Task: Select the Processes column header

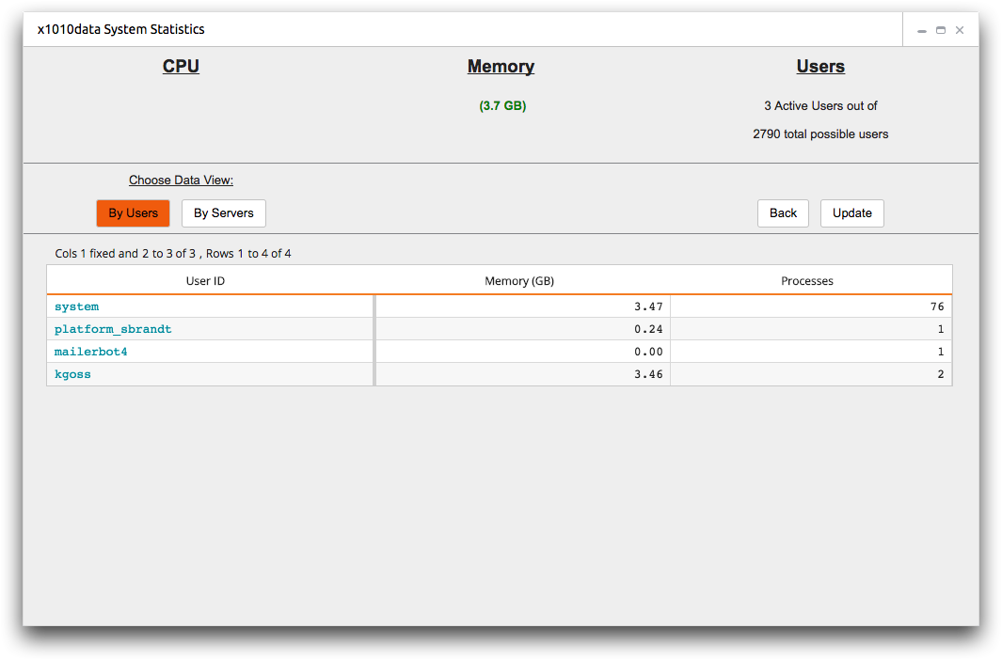Action: pyautogui.click(x=807, y=281)
